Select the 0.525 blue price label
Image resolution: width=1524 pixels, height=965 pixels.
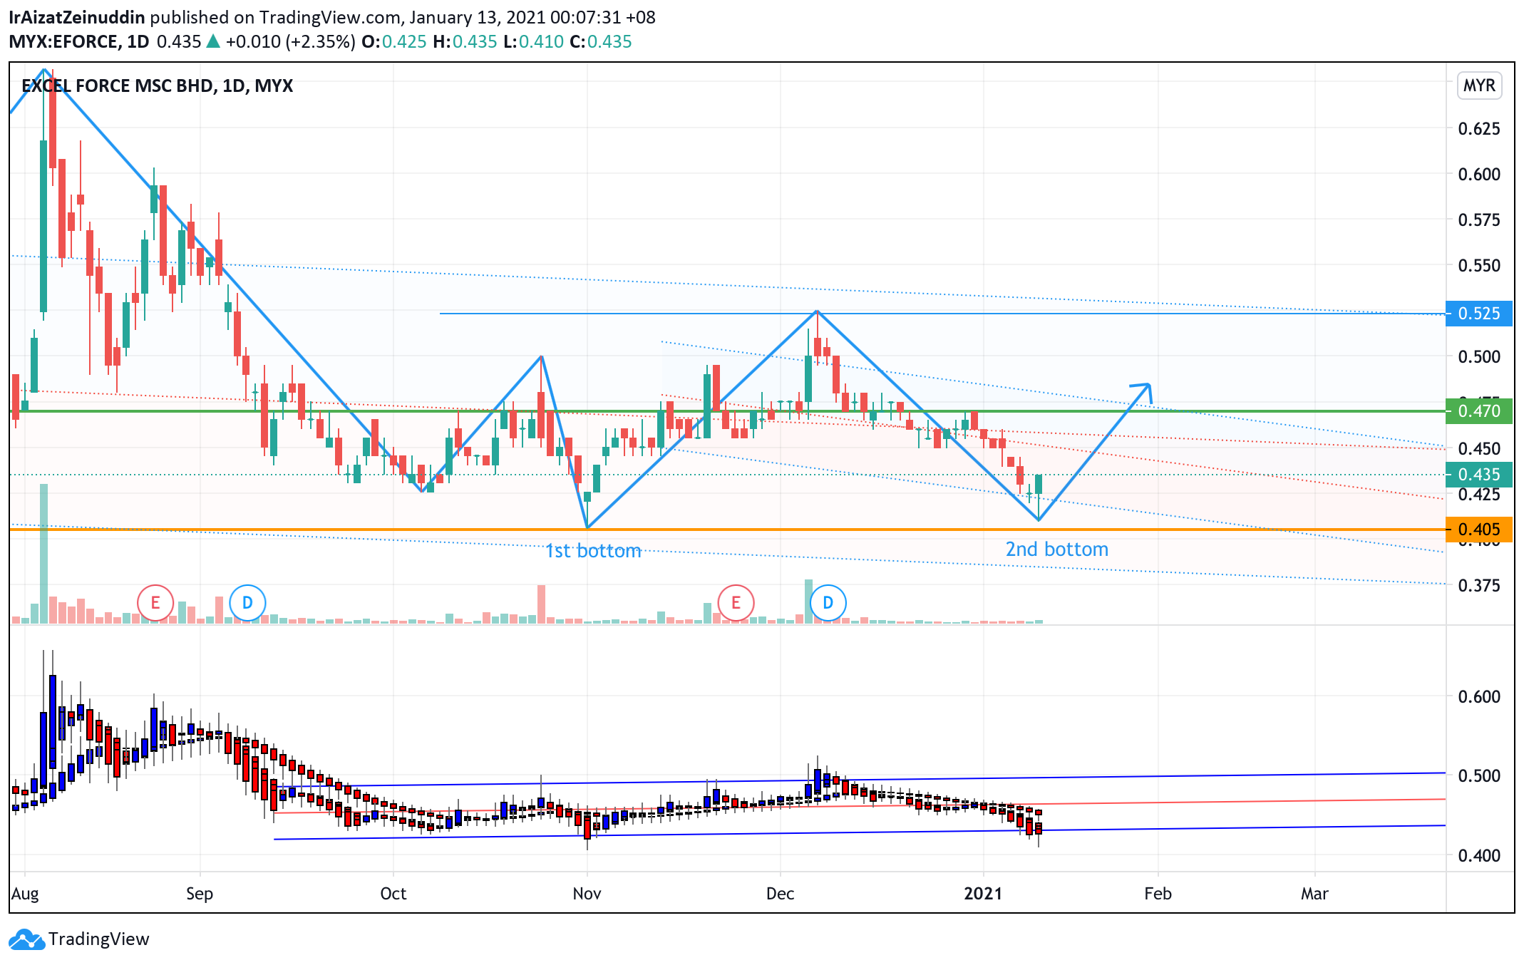(1478, 314)
